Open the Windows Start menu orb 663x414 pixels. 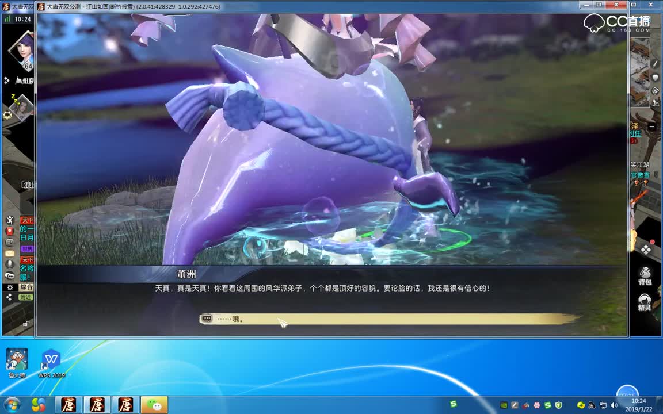[12, 405]
